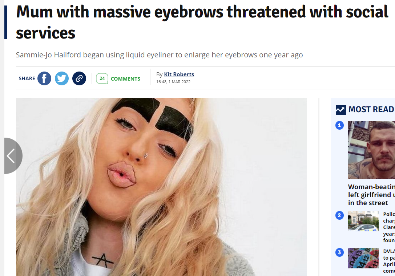
Task: Select number 2 most read badge
Action: click(339, 215)
